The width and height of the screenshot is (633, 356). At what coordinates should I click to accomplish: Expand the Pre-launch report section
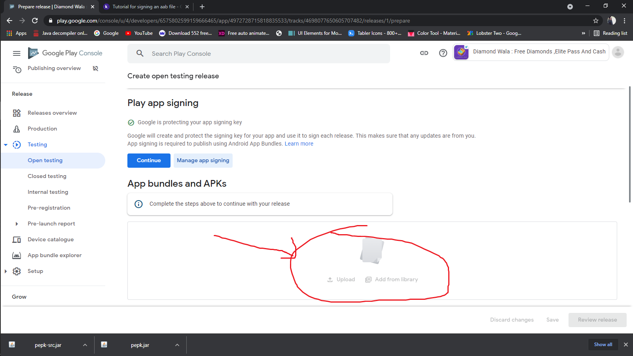tap(17, 224)
